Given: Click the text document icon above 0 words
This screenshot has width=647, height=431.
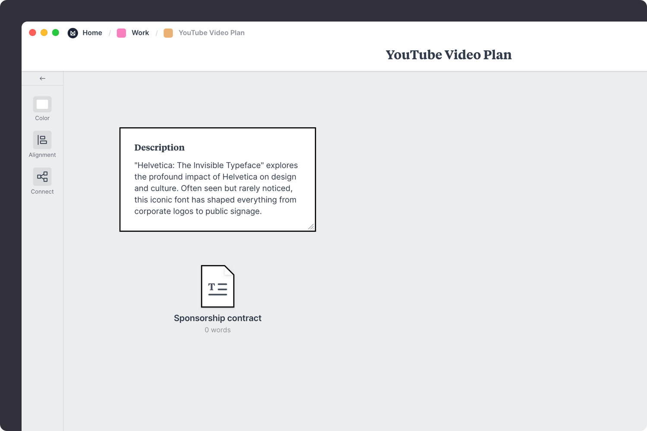Looking at the screenshot, I should (217, 286).
